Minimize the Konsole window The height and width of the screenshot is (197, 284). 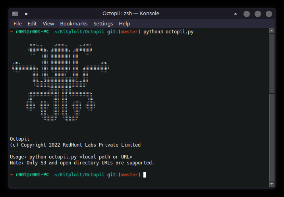pos(247,14)
